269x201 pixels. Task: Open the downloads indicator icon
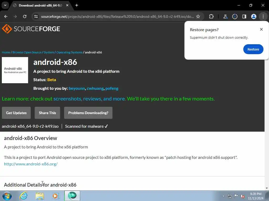(235, 16)
